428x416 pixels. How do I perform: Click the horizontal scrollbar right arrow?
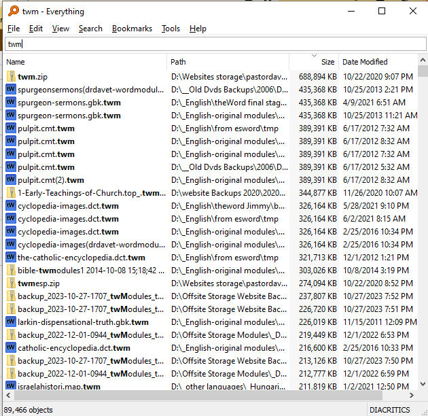[x=411, y=395]
